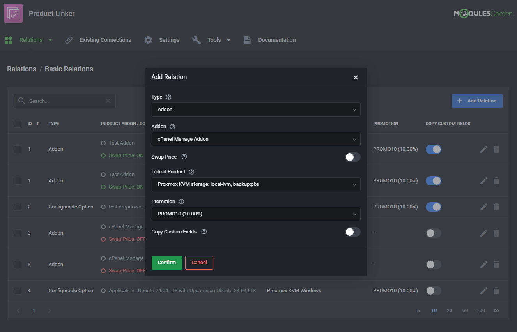Click the ModulesGarden logo
The image size is (517, 332).
coord(483,14)
